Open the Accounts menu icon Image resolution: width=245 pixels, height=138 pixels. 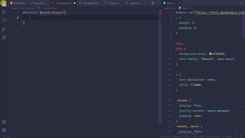coord(4,122)
